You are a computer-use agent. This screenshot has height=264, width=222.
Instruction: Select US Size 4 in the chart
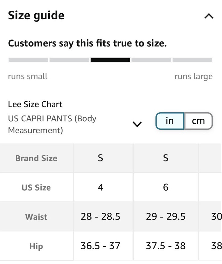point(100,187)
